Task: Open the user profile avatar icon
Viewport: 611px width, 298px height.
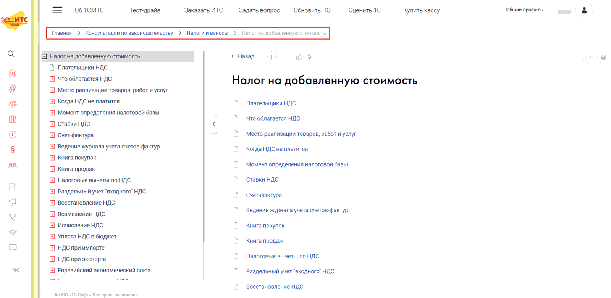Action: click(584, 10)
